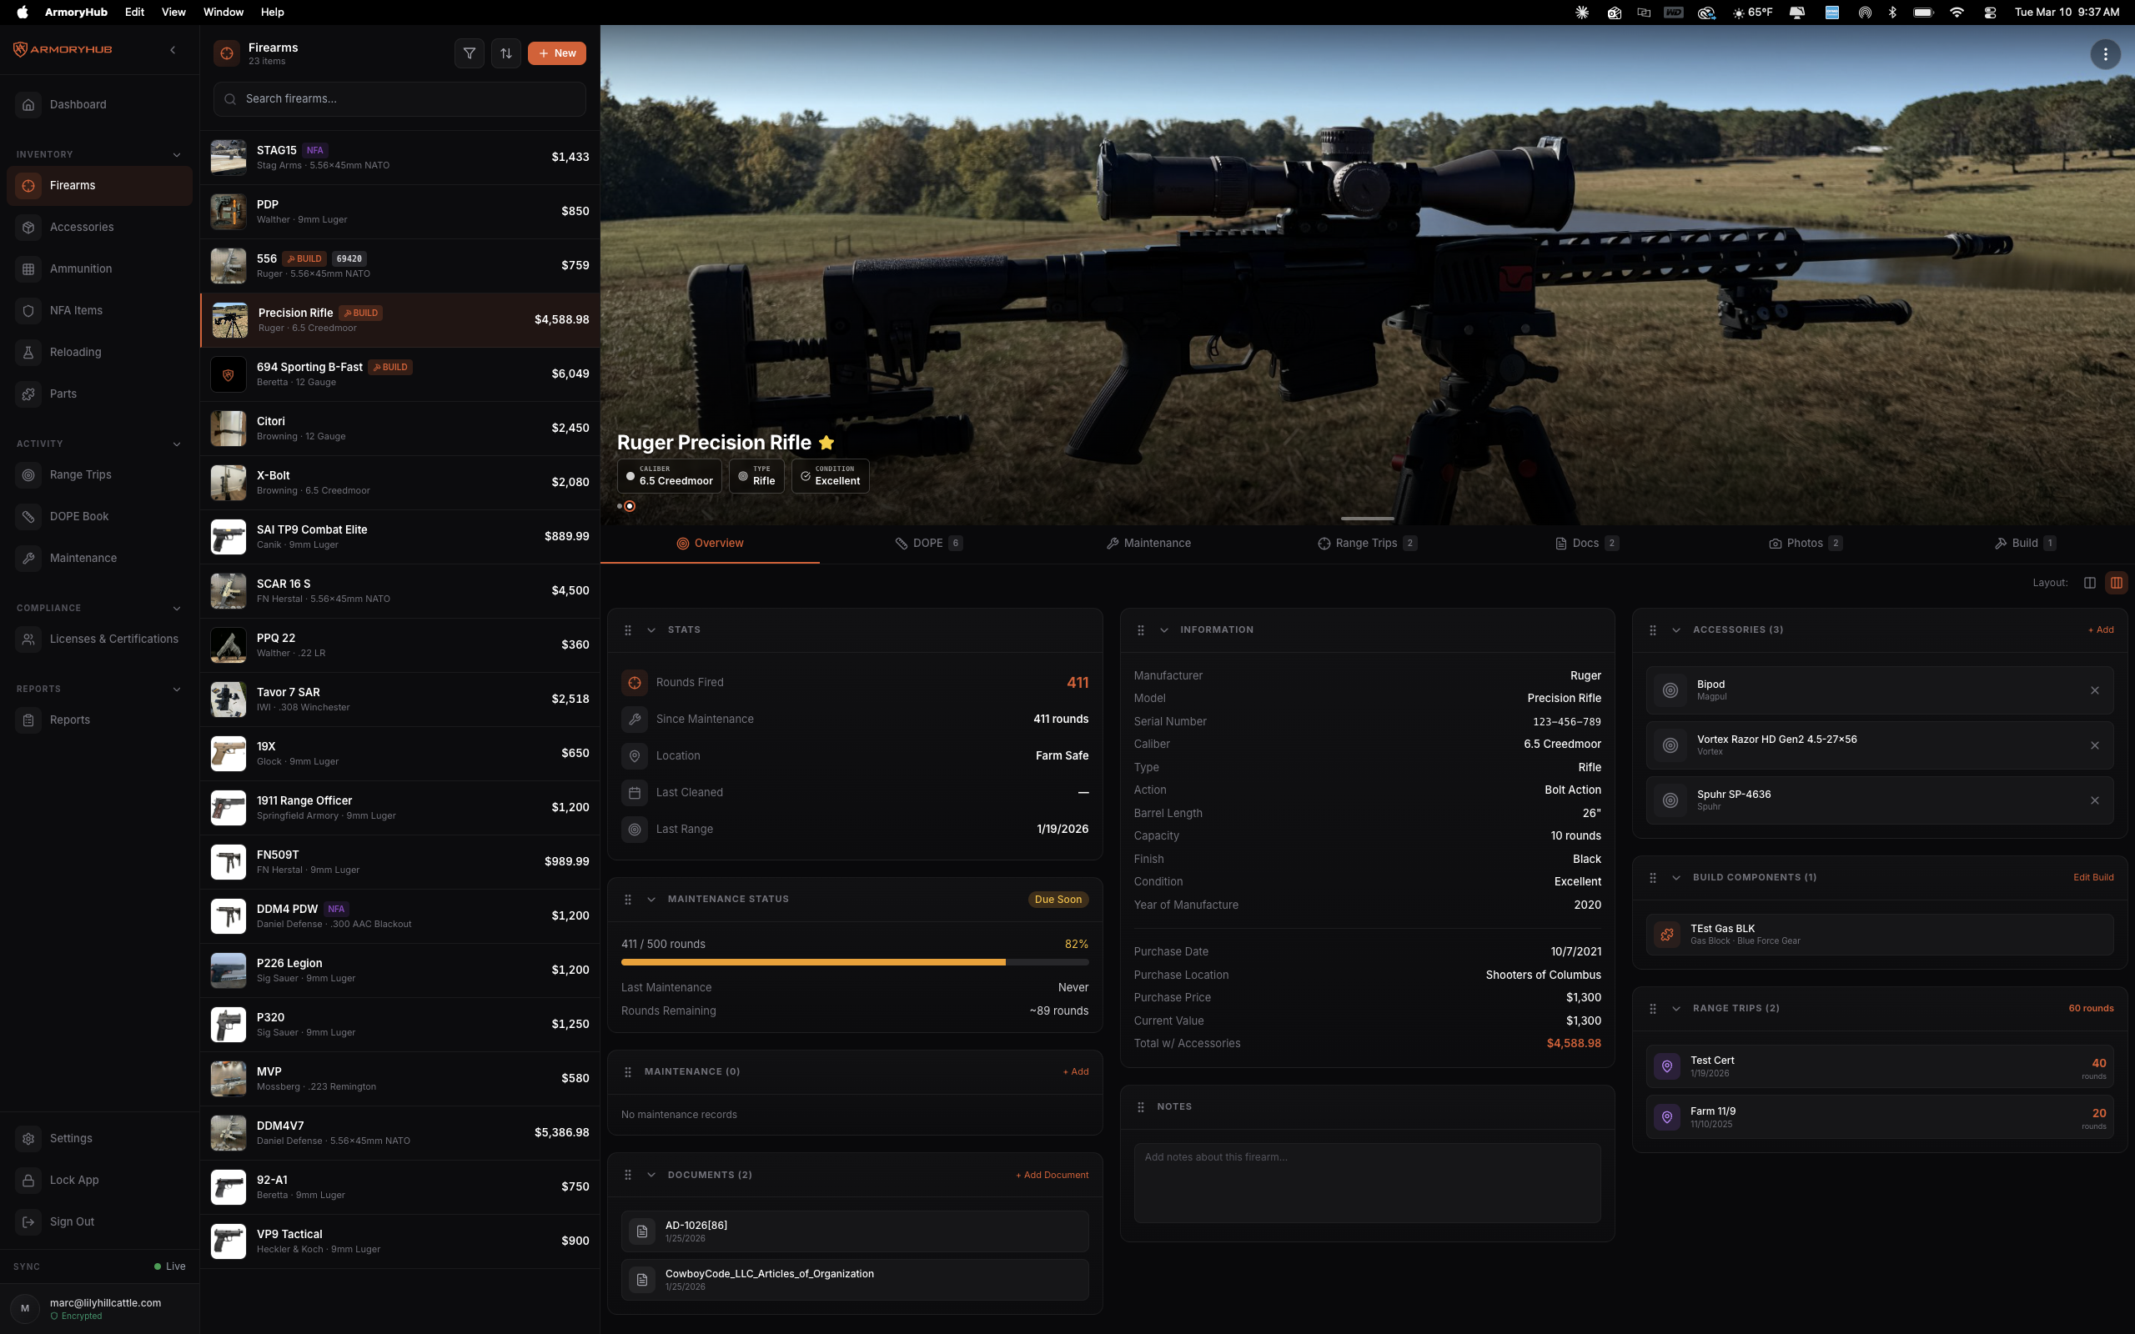Open the firearms filter icon
The image size is (2135, 1334).
[x=470, y=53]
